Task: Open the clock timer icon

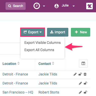Action: point(37,6)
